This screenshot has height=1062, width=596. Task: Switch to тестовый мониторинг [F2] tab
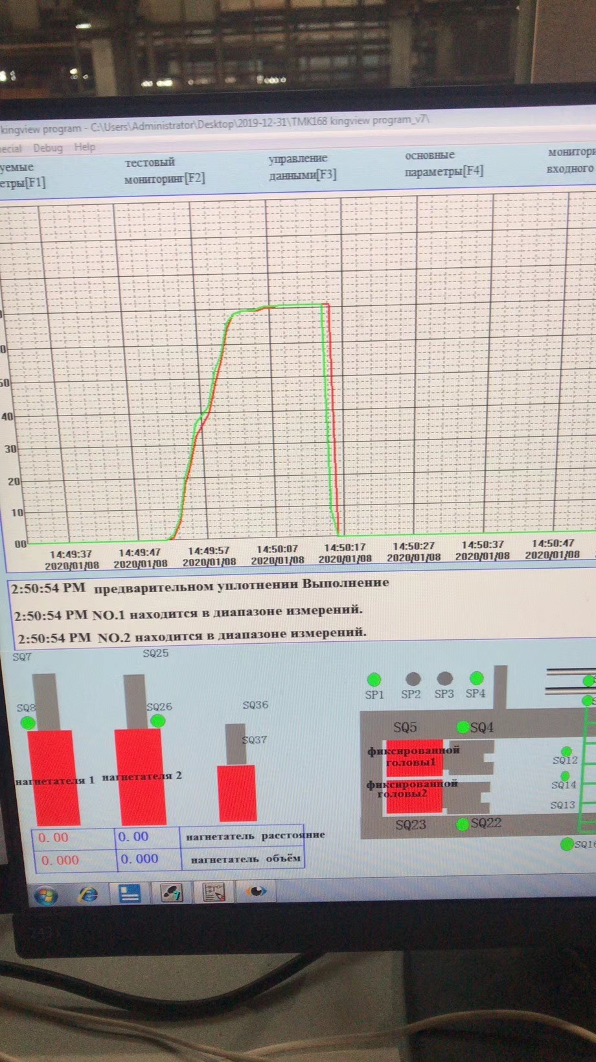pos(165,171)
